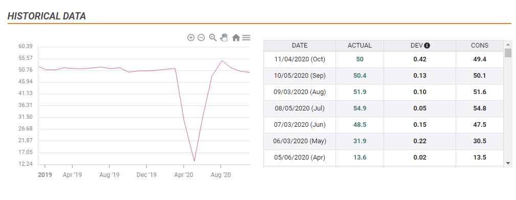
Task: Open the chart hamburger menu
Action: tap(246, 37)
